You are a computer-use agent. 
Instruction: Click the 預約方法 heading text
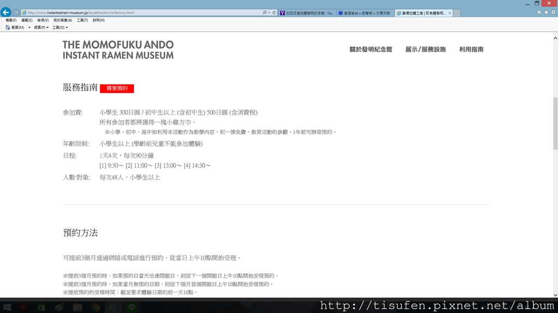tap(80, 233)
